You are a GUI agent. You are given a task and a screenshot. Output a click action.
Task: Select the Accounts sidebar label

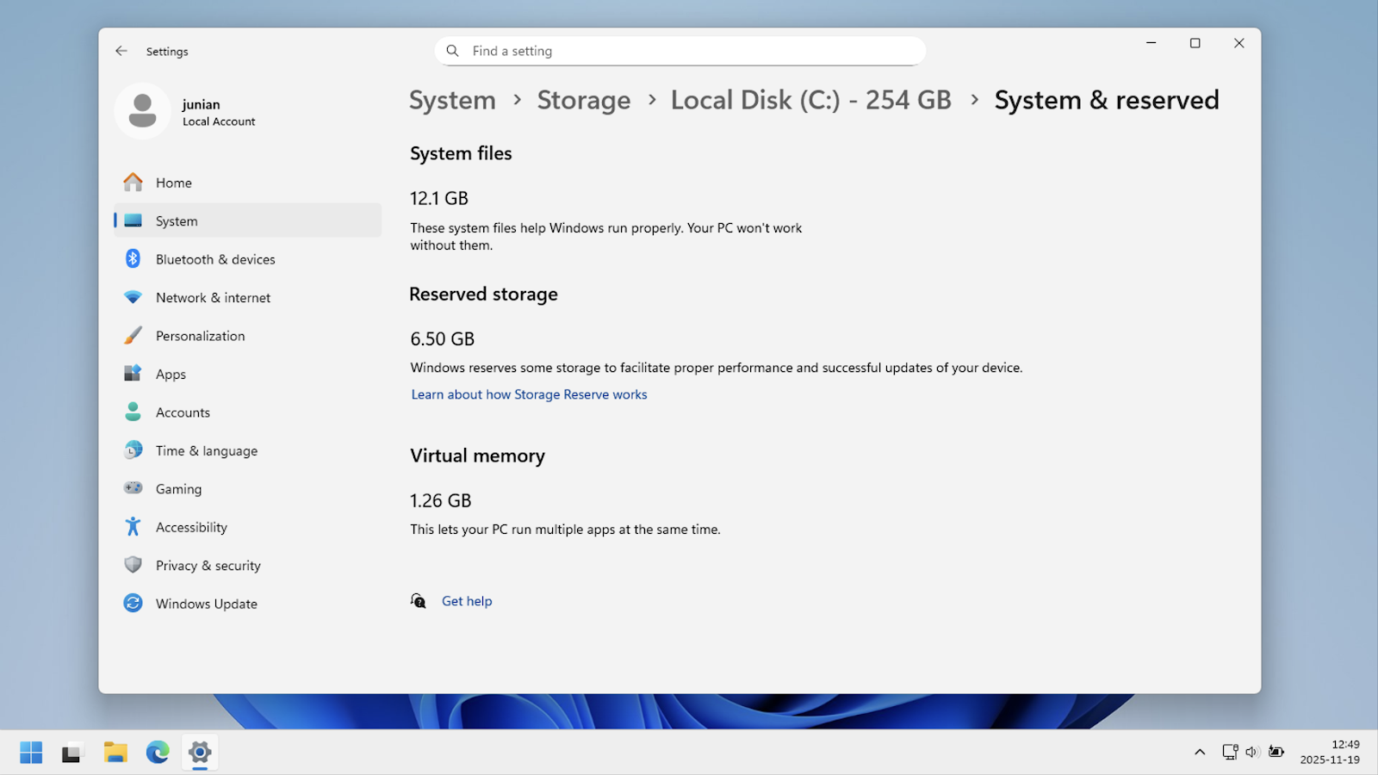coord(183,412)
